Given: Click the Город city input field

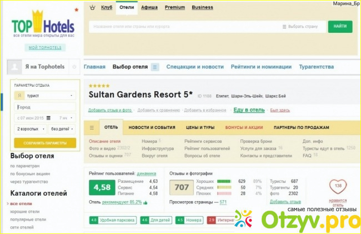Looking at the screenshot, I should pyautogui.click(x=44, y=107).
